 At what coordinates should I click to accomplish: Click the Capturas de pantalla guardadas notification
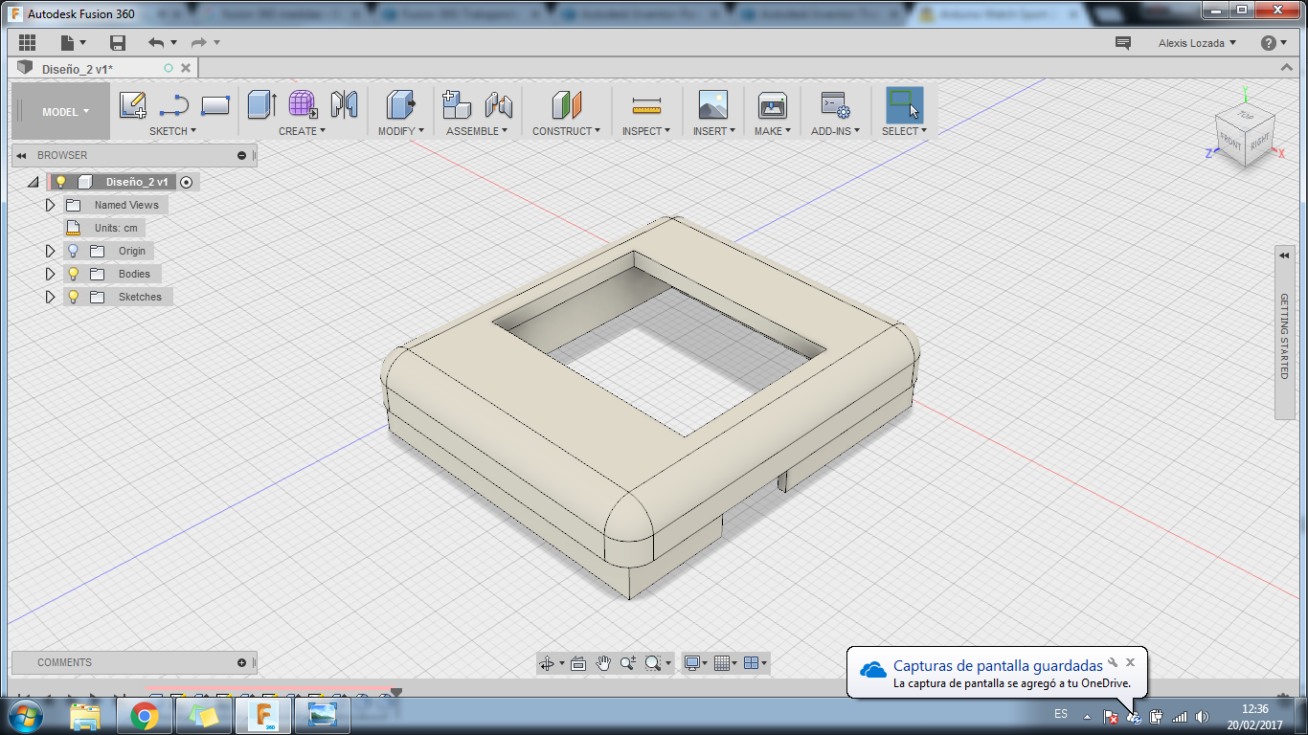[x=998, y=666]
